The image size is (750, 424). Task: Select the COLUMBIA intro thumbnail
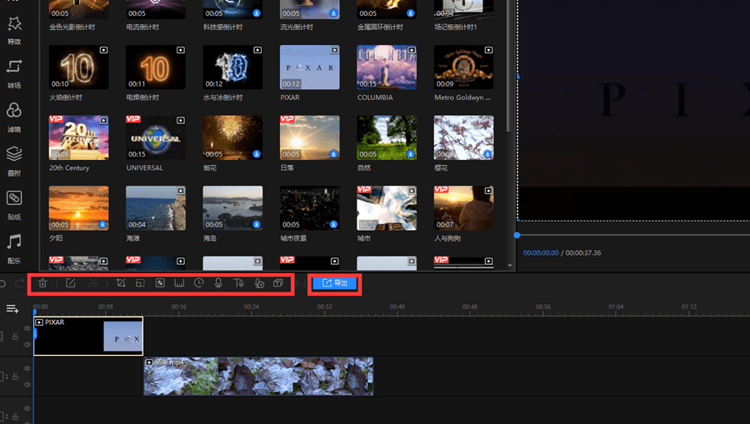[387, 67]
